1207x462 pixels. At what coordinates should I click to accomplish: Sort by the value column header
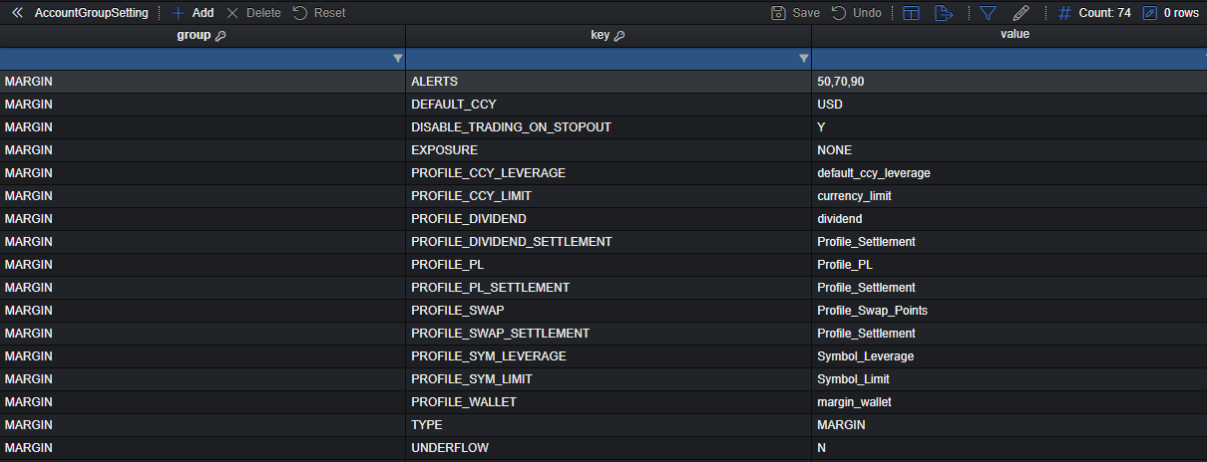pyautogui.click(x=1009, y=35)
